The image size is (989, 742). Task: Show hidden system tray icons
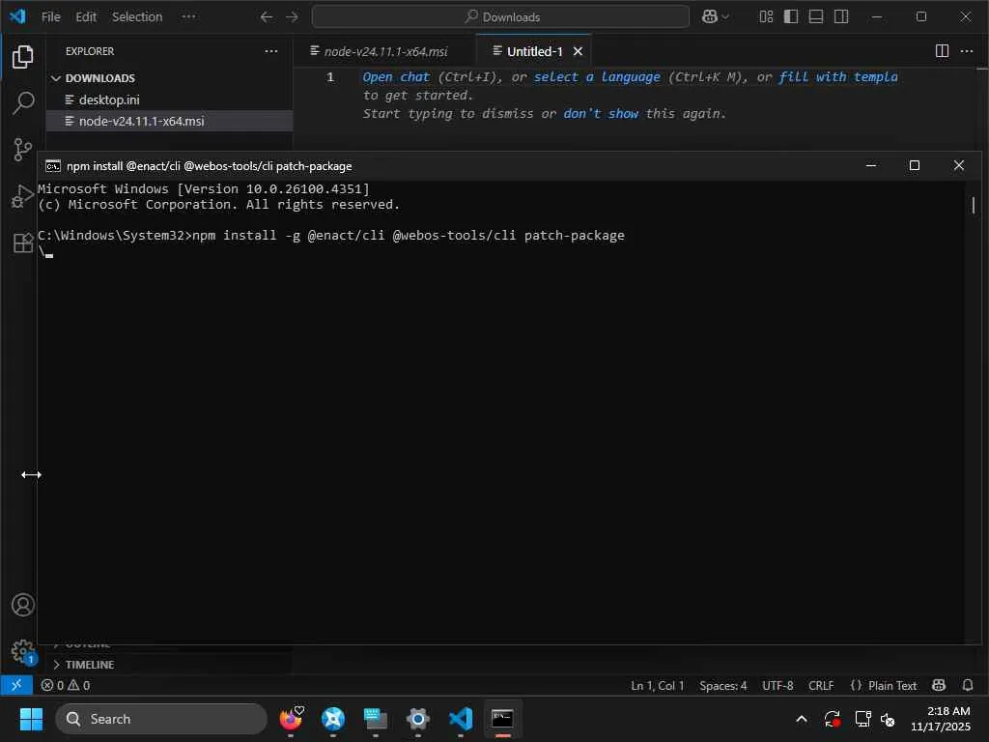(x=801, y=719)
